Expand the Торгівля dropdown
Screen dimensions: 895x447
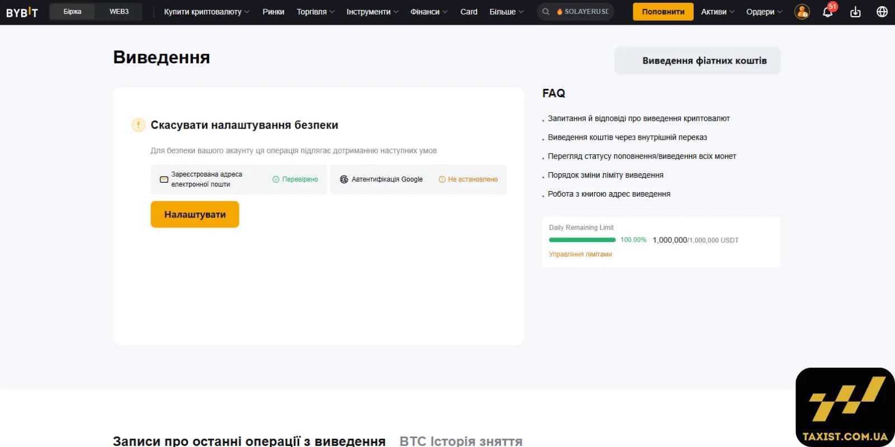point(315,12)
